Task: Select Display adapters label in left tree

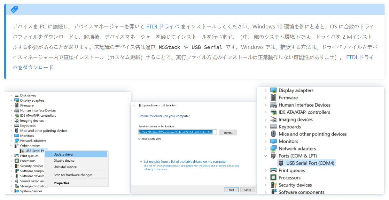Action: [x=32, y=100]
